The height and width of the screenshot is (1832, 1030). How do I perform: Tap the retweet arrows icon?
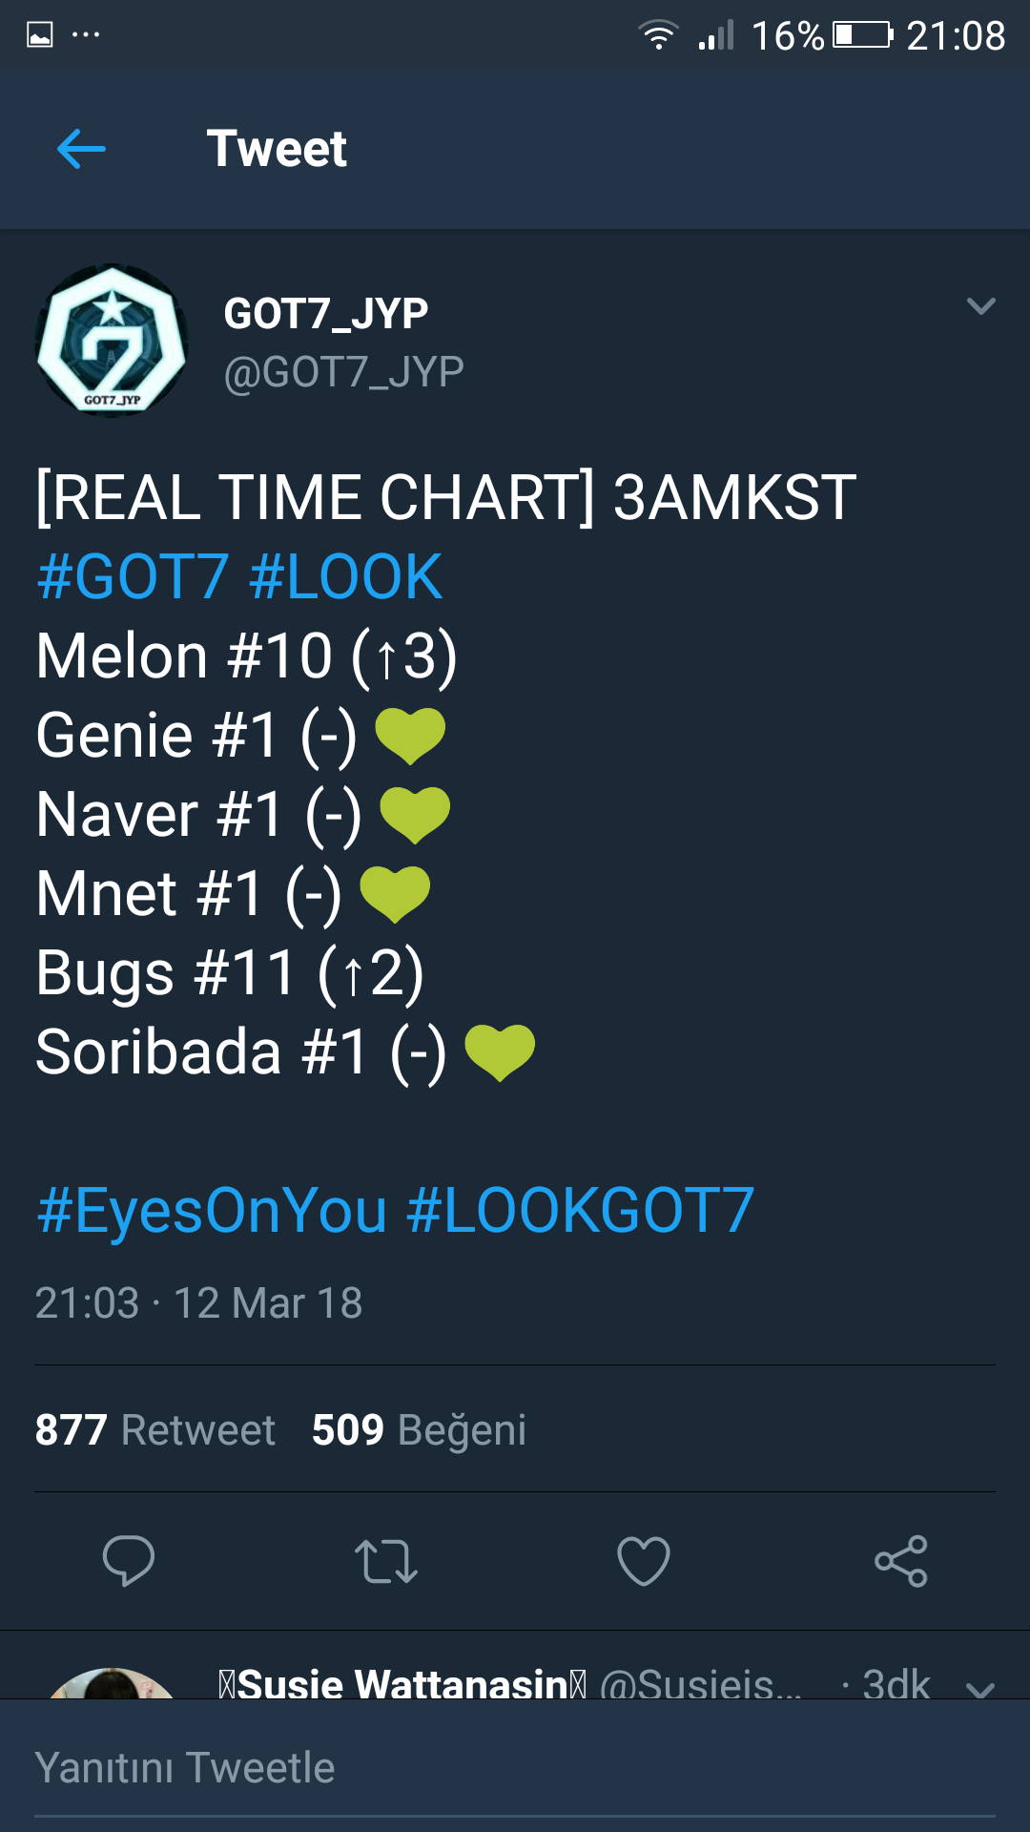pos(386,1561)
